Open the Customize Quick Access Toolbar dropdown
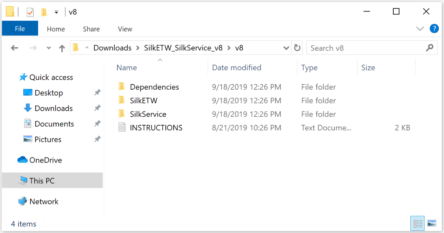The height and width of the screenshot is (233, 444). click(x=56, y=12)
